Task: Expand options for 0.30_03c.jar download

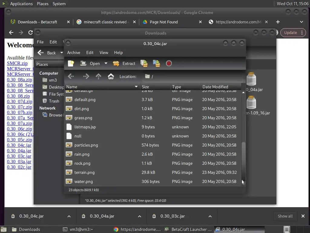Action: click(x=210, y=216)
